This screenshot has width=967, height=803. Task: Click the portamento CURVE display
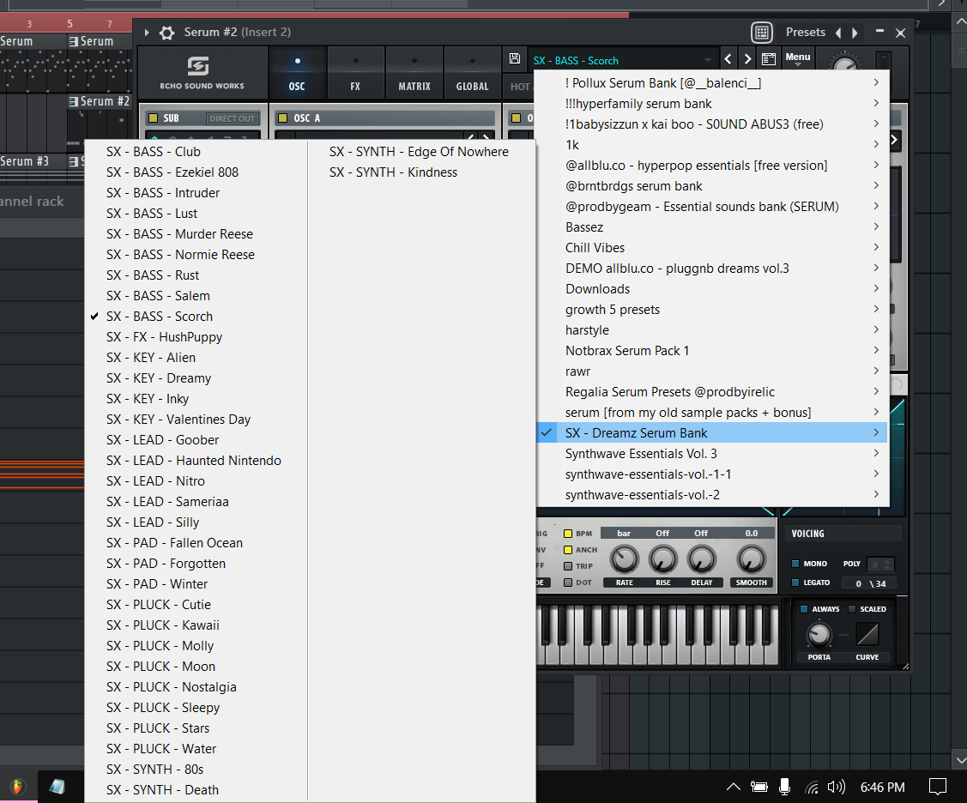point(867,634)
